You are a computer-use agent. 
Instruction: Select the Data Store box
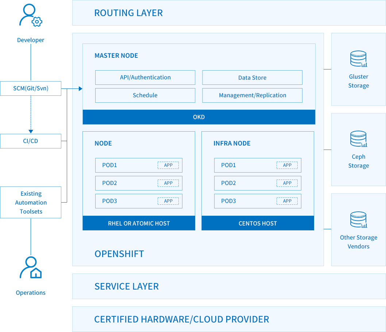pos(252,78)
